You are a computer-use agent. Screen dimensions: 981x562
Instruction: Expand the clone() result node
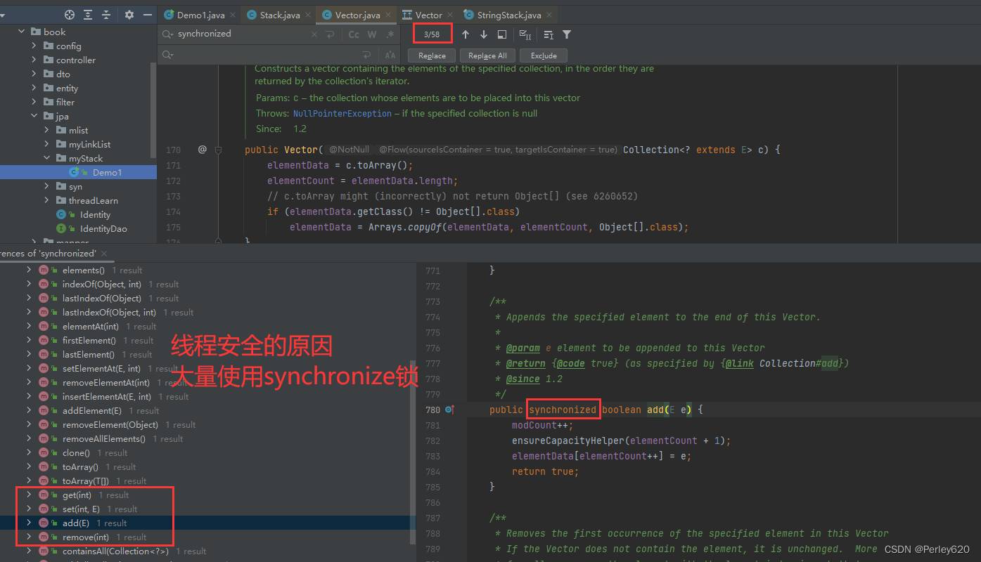[x=29, y=452]
